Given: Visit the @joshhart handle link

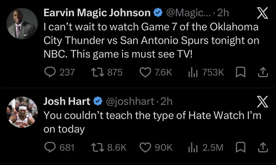Looking at the screenshot, I should click(130, 102).
